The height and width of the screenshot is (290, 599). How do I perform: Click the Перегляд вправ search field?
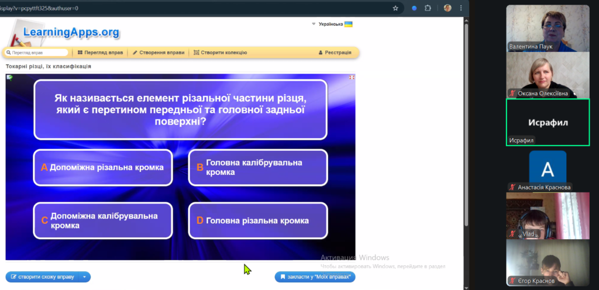[x=36, y=53]
